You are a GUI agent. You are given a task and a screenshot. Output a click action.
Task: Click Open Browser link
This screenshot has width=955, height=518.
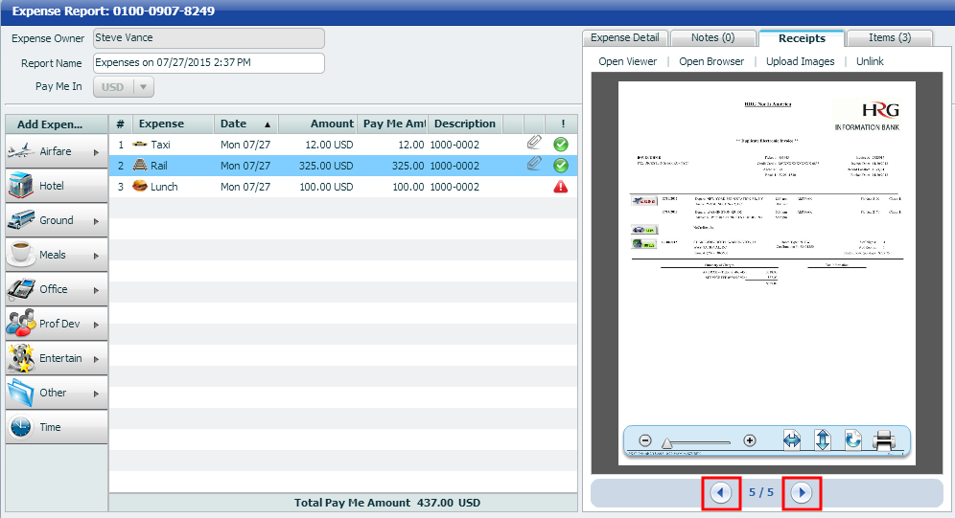coord(711,61)
